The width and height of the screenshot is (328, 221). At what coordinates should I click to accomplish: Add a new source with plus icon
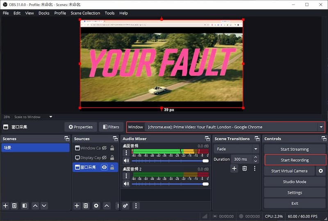pyautogui.click(x=77, y=206)
